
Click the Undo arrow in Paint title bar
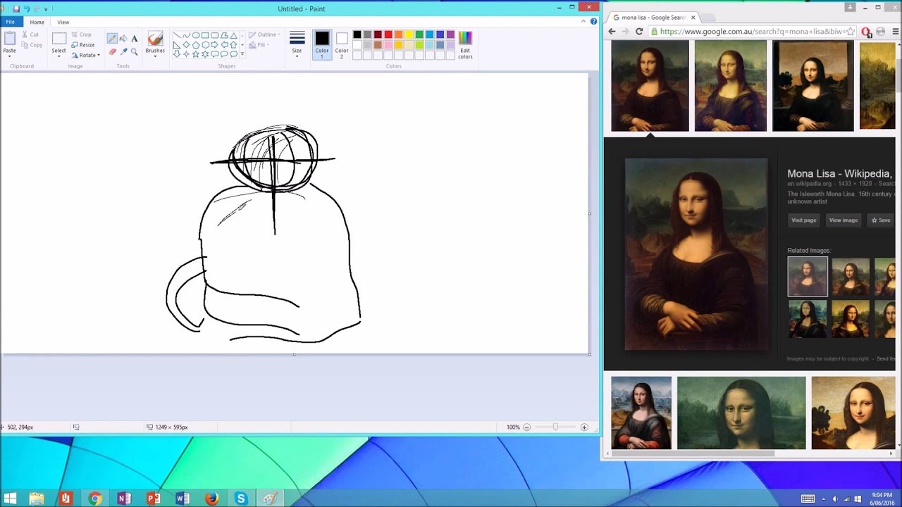[x=27, y=9]
